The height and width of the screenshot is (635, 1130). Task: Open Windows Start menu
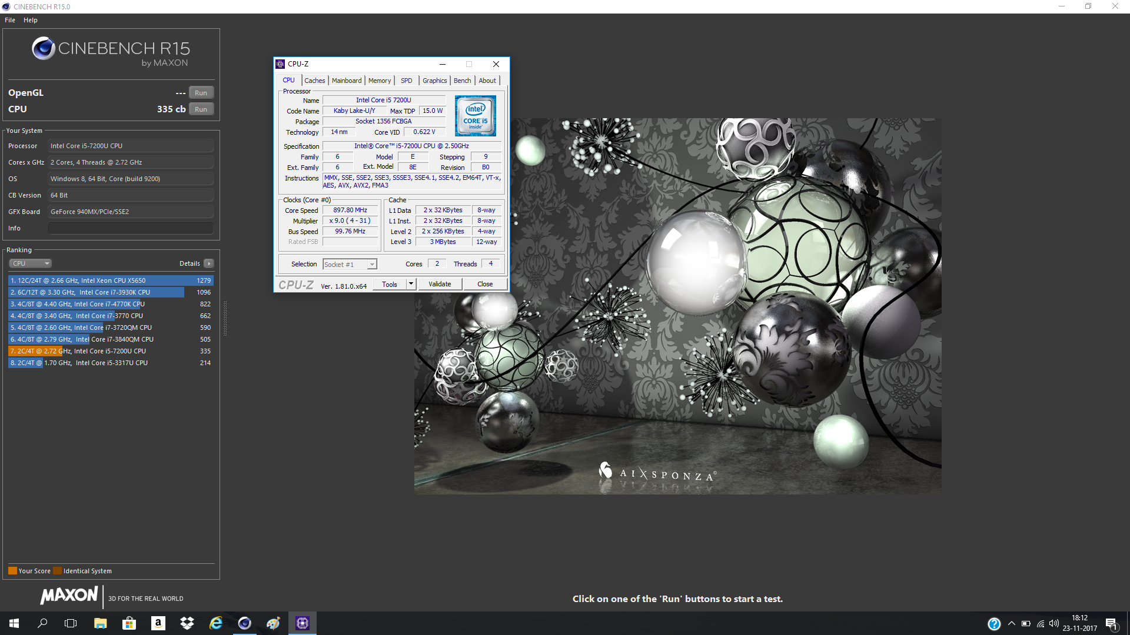[14, 623]
